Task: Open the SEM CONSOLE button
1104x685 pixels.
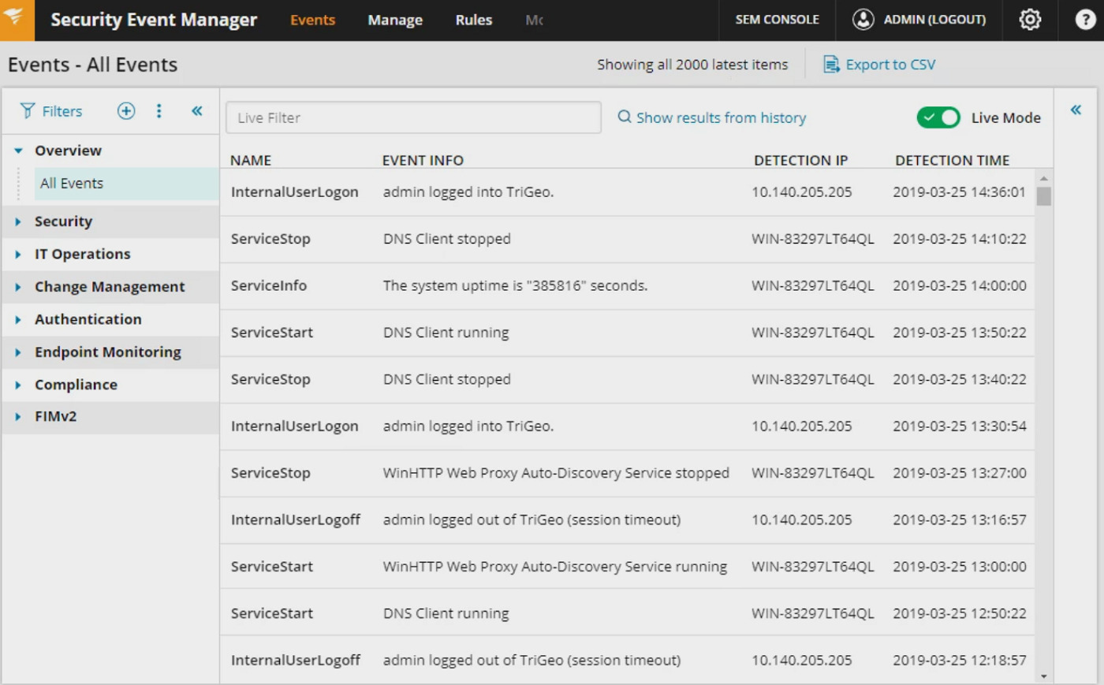Action: 777,20
